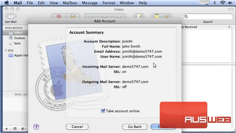Open the View menu
Screen dimensions: 236x133
[x=54, y=3]
